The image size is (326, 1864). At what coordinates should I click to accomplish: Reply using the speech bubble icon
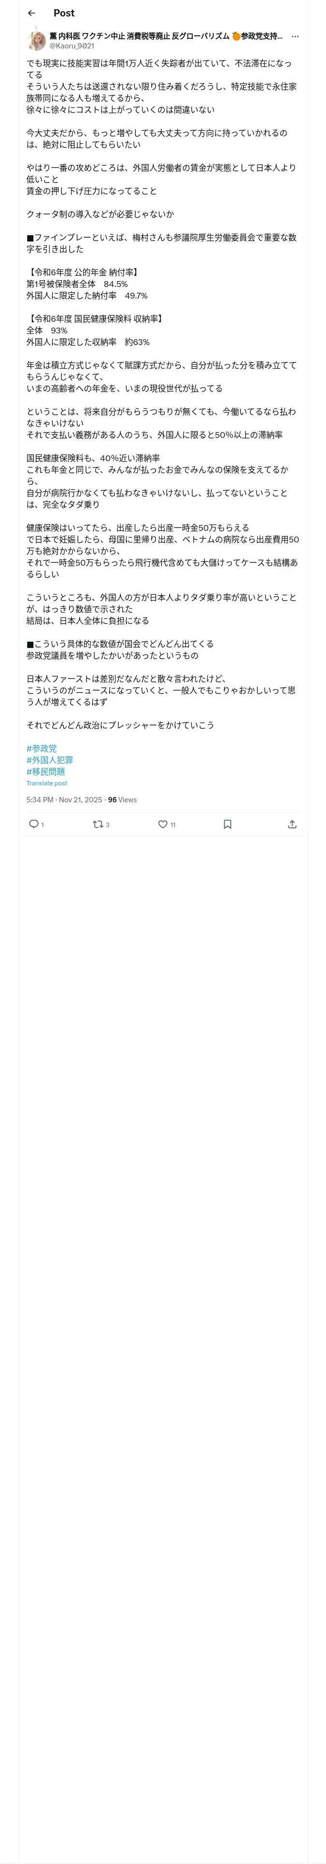[33, 824]
